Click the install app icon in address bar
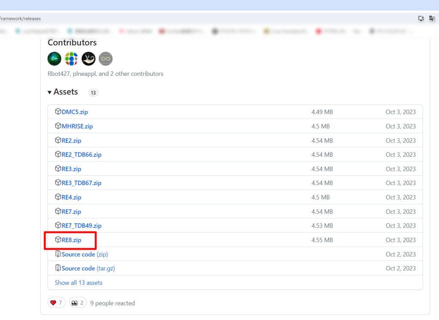 (x=421, y=18)
